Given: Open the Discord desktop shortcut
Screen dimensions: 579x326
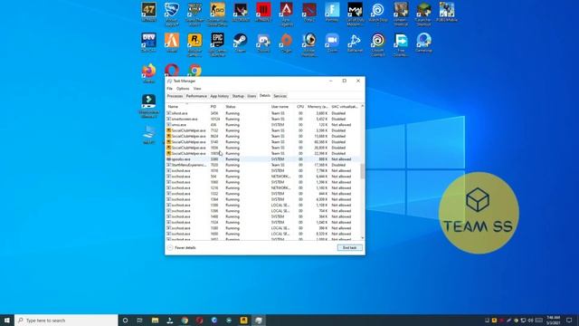Looking at the screenshot, I should point(263,43).
